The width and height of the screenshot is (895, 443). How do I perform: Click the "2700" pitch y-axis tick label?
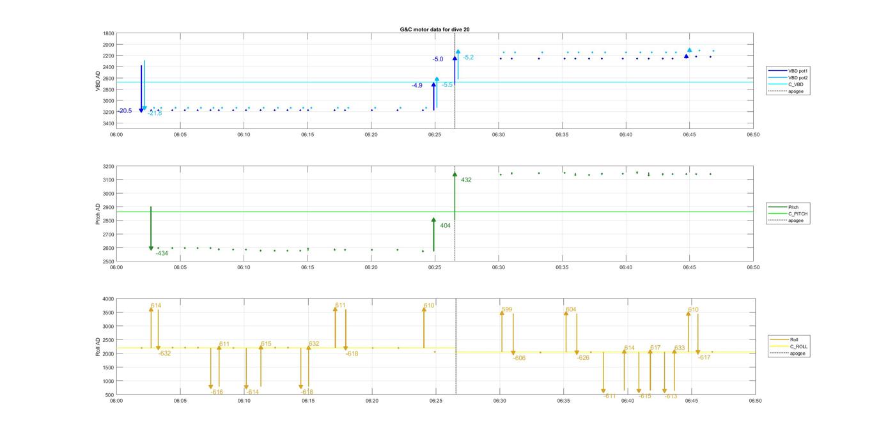108,235
